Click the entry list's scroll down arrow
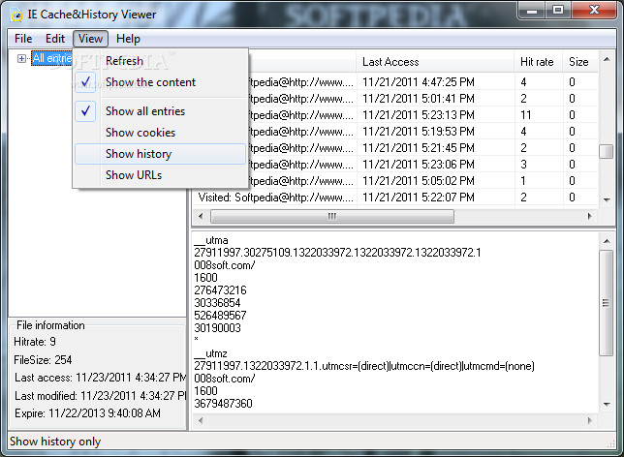Image resolution: width=624 pixels, height=457 pixels. 607,199
